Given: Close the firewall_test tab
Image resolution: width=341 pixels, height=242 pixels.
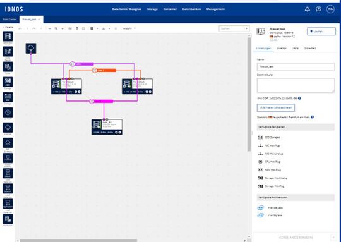Looking at the screenshot, I should tap(39, 20).
